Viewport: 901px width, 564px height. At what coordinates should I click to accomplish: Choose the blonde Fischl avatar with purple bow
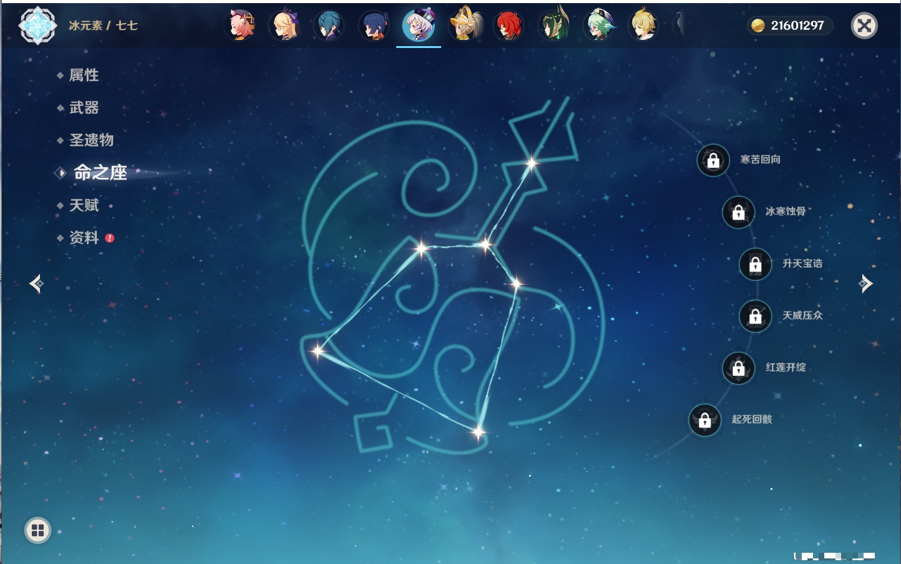(x=286, y=26)
